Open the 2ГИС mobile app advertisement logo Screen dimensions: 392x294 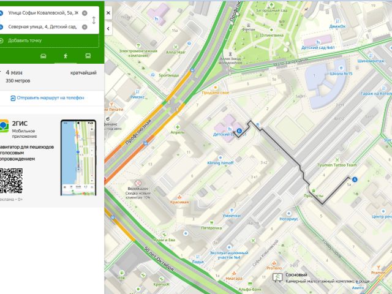[4, 126]
